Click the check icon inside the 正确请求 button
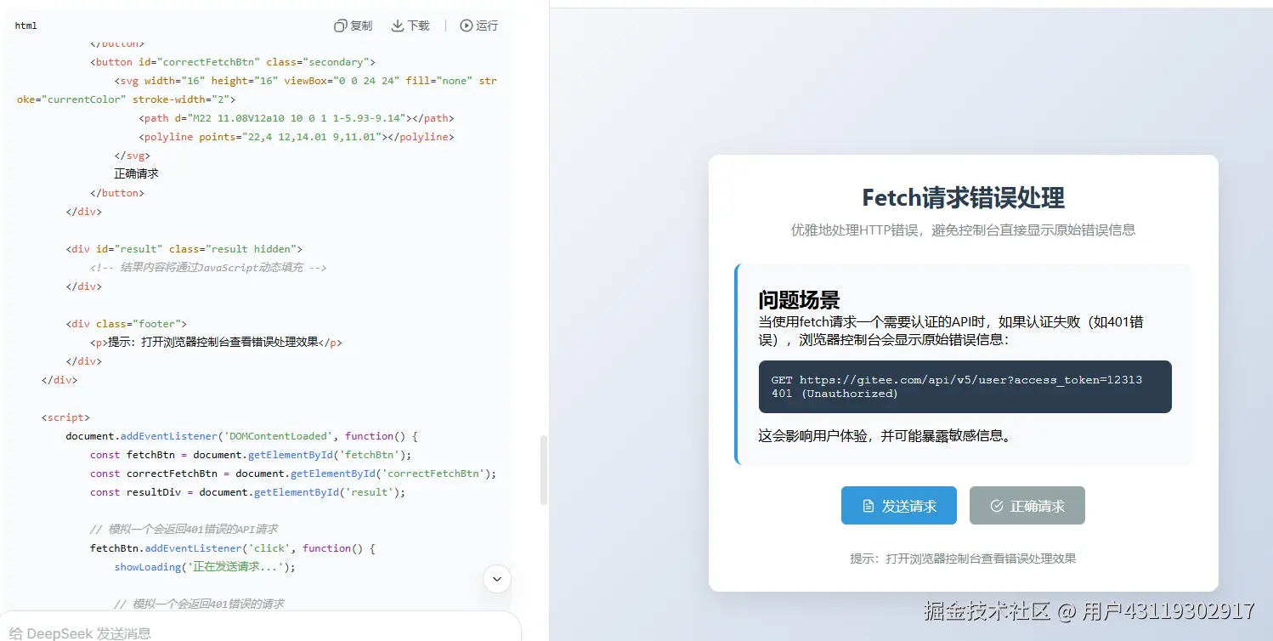The height and width of the screenshot is (641, 1273). click(x=996, y=505)
